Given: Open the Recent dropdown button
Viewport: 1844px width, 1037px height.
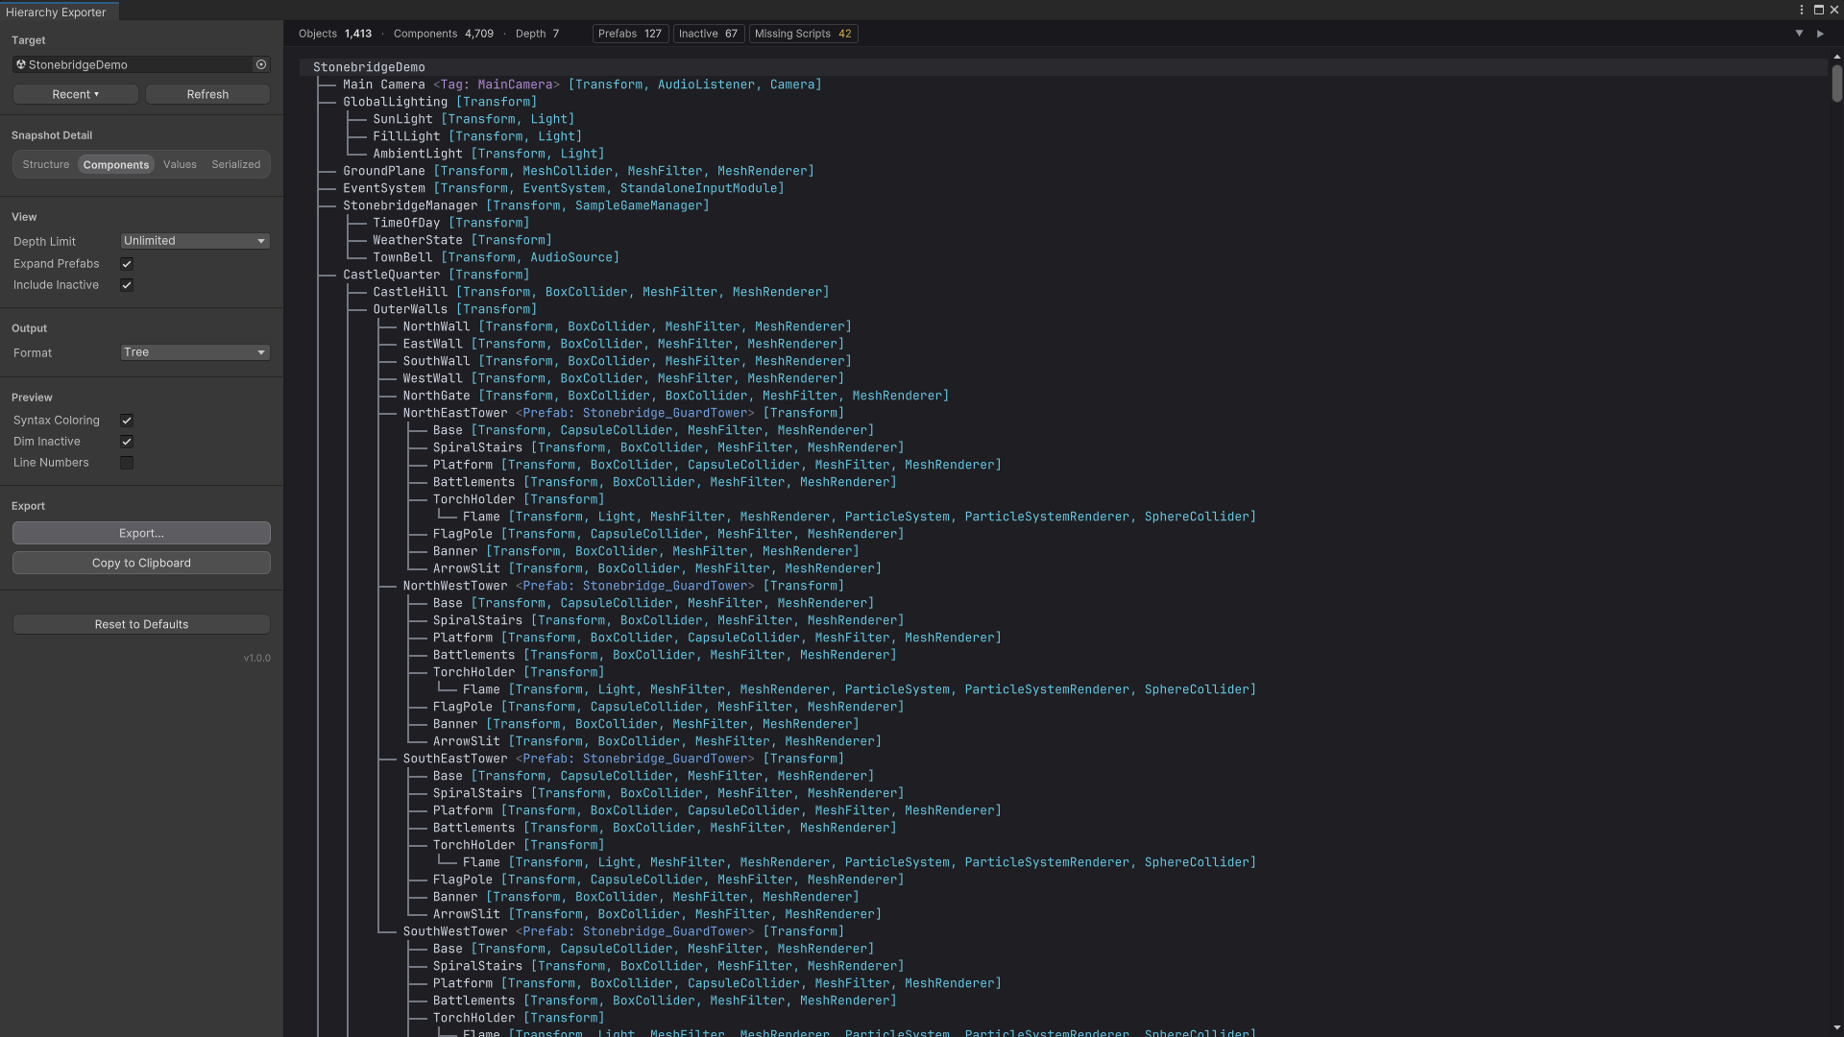Looking at the screenshot, I should (x=76, y=94).
